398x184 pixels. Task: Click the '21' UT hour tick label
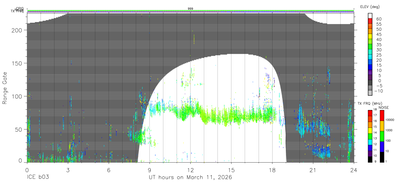(x=313, y=170)
